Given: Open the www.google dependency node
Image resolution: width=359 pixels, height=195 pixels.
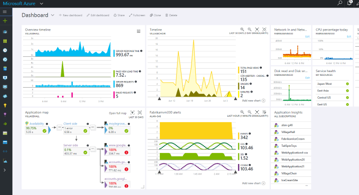Looking at the screenshot, I should pos(118,145).
